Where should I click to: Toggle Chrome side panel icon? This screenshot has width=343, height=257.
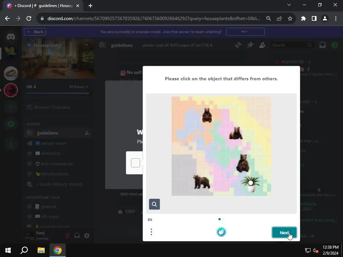(x=314, y=19)
